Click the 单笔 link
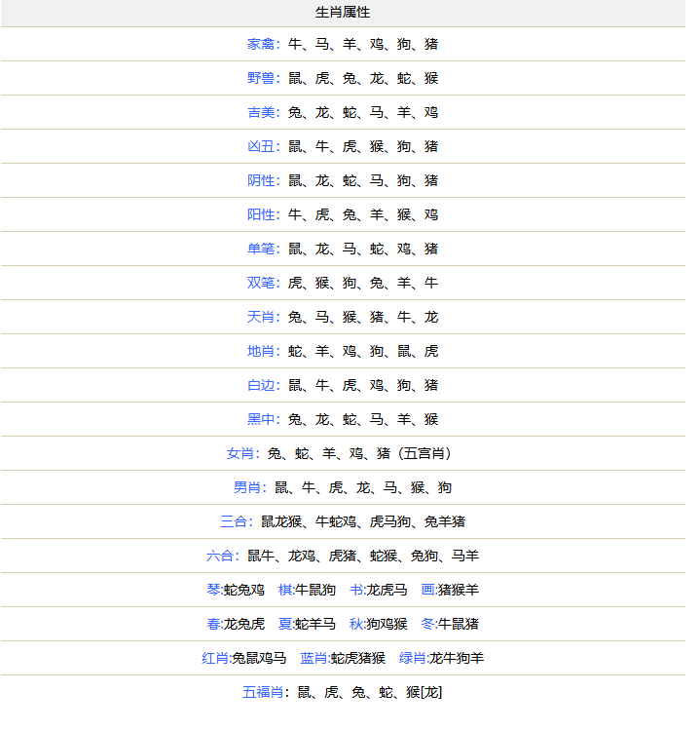Image resolution: width=700 pixels, height=730 pixels. click(x=262, y=249)
